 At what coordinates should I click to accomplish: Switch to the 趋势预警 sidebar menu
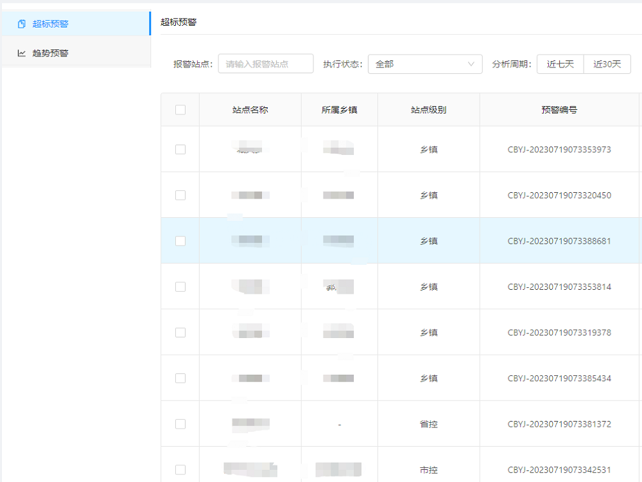[x=51, y=53]
